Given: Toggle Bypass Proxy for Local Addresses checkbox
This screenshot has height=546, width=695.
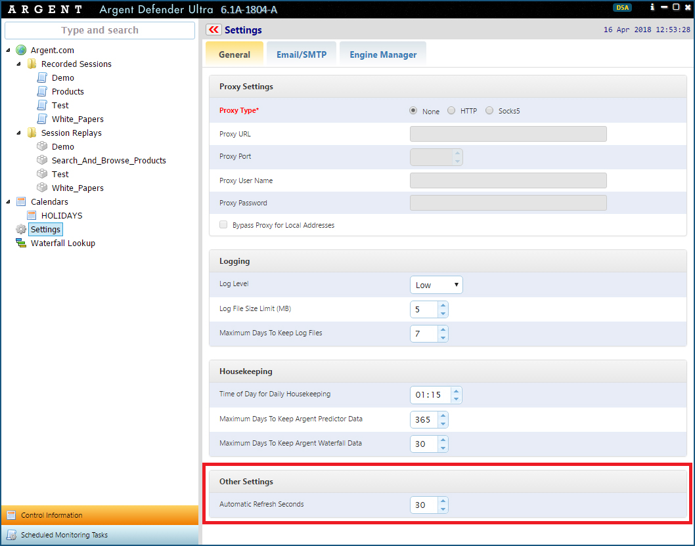Looking at the screenshot, I should click(224, 225).
